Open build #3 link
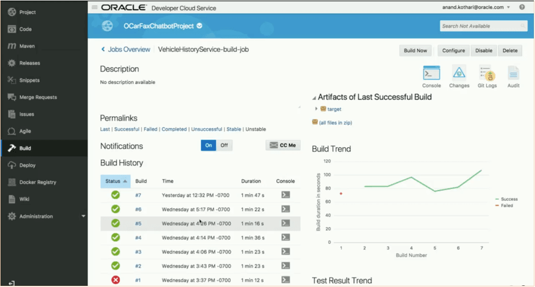Image resolution: width=535 pixels, height=287 pixels. tap(138, 252)
